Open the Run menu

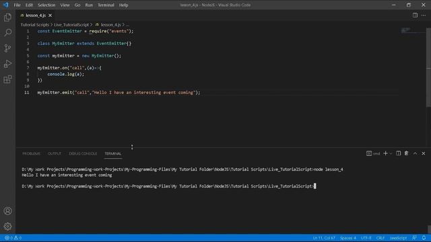(x=89, y=5)
